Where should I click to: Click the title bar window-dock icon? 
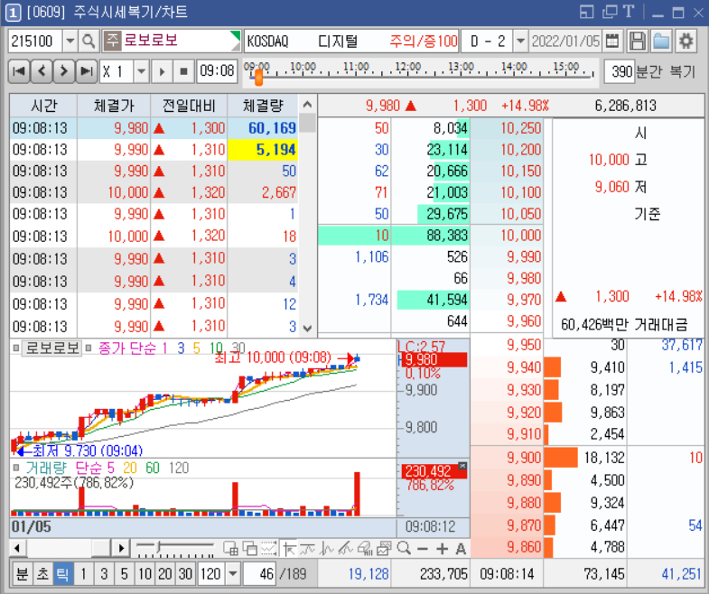586,13
